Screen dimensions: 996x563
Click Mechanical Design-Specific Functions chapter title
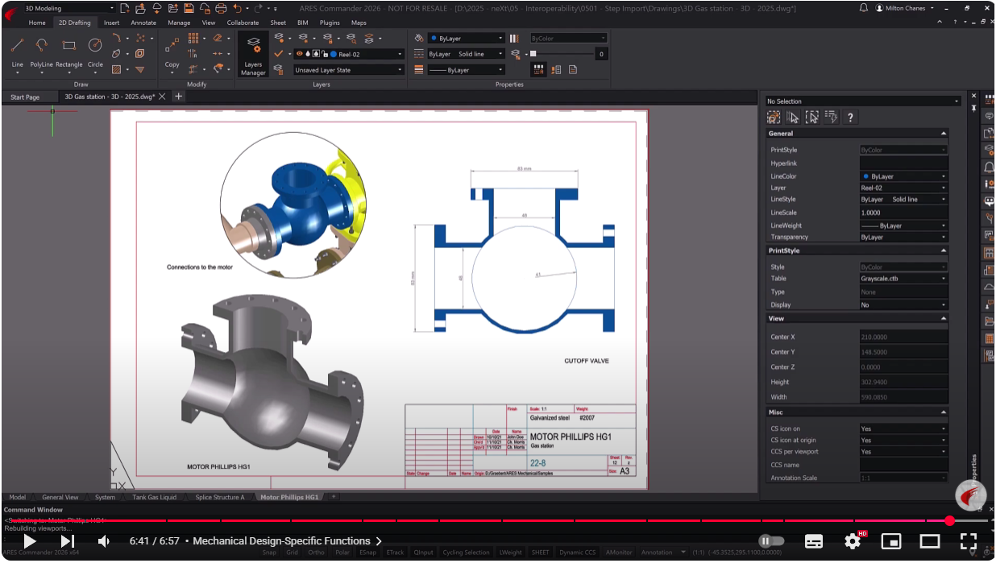click(281, 541)
